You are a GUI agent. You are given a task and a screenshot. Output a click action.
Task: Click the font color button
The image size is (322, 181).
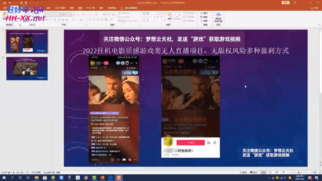pyautogui.click(x=81, y=20)
